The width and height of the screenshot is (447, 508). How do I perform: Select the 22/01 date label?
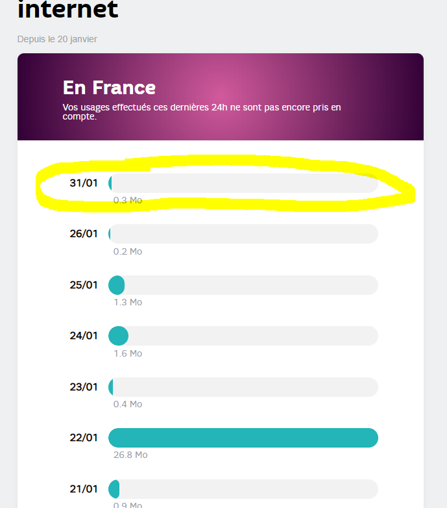pos(84,438)
